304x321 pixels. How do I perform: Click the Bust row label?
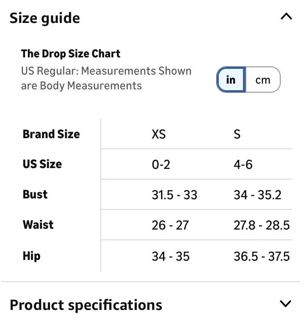(x=35, y=194)
